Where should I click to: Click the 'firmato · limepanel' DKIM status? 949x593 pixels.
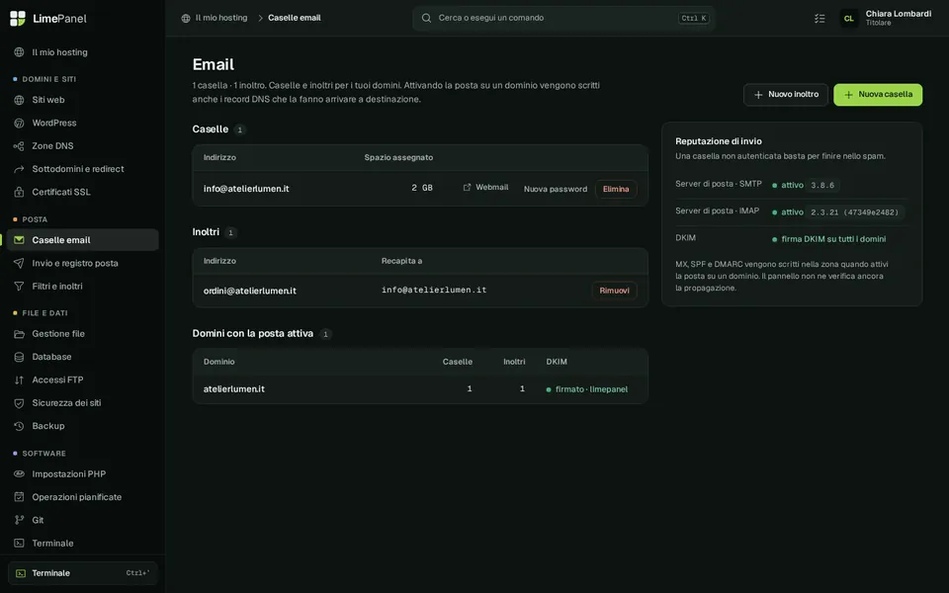click(586, 389)
